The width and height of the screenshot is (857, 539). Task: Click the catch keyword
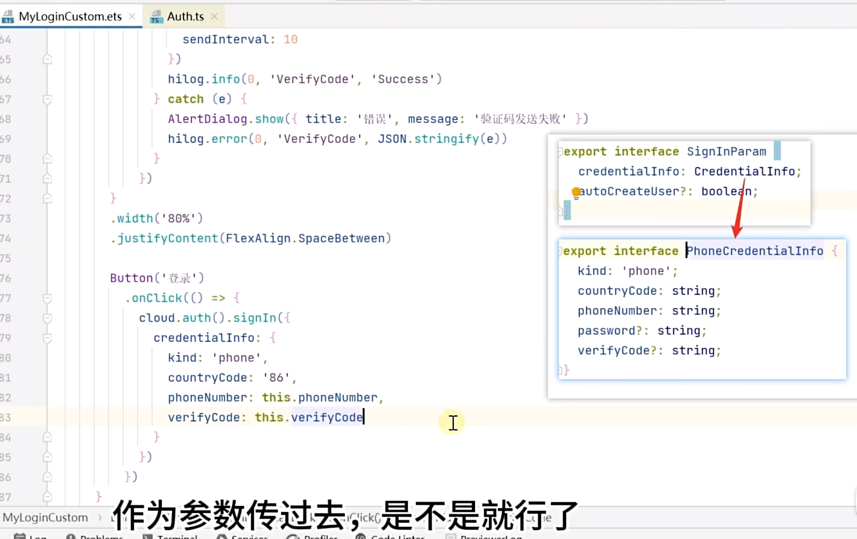point(186,99)
